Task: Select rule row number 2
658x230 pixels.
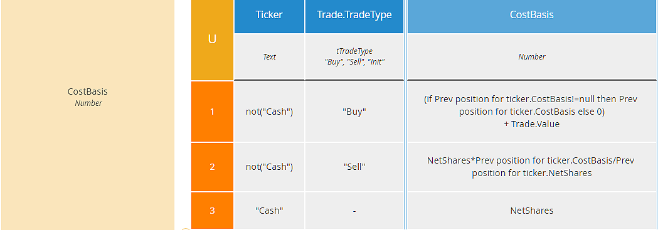Action: (212, 167)
